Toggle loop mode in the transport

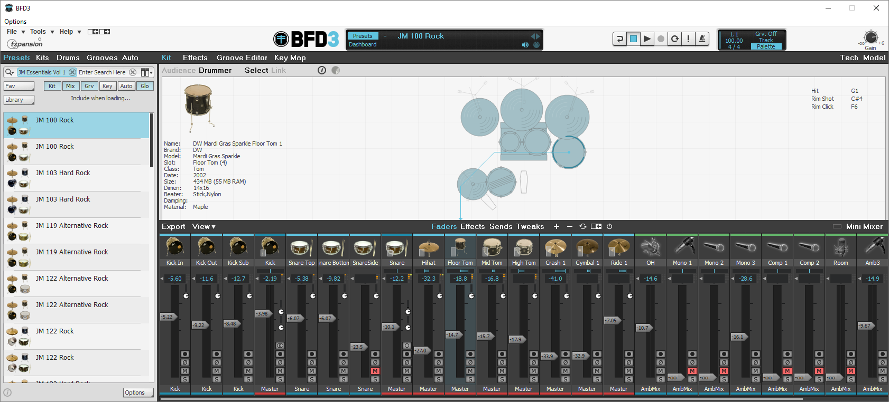click(674, 39)
